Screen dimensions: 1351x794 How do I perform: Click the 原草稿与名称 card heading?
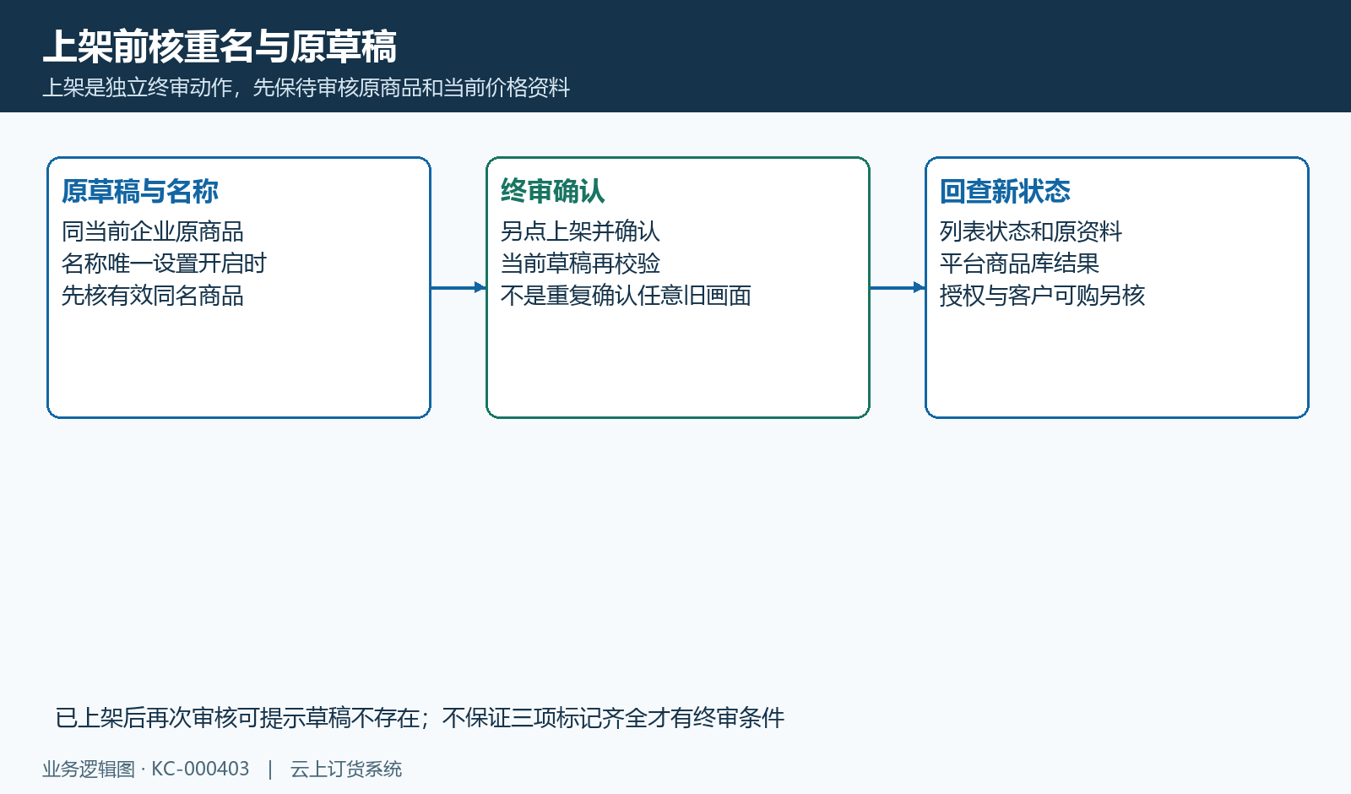pos(140,192)
